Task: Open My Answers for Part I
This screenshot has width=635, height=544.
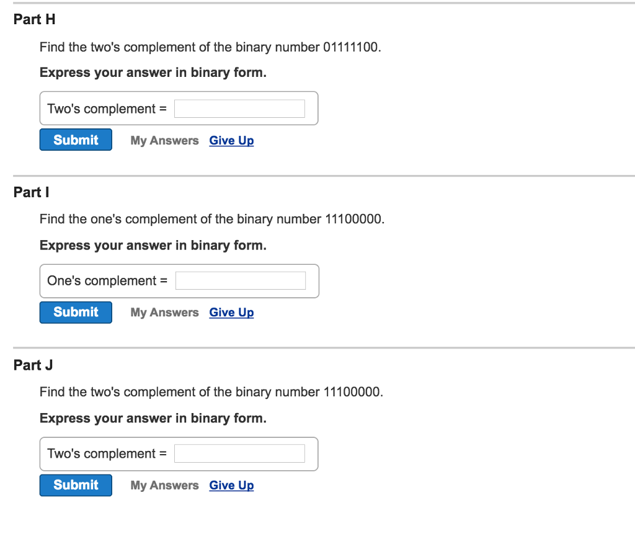Action: [x=164, y=312]
